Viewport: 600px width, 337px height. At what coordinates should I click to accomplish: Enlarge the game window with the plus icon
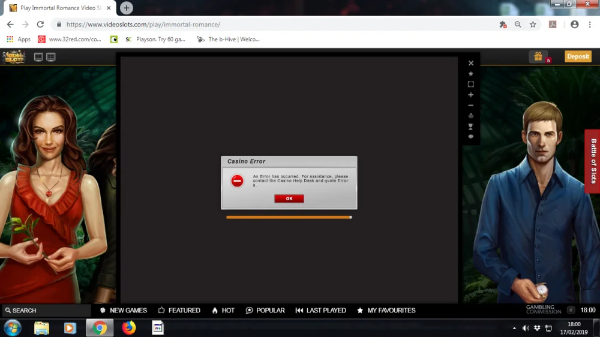coord(470,95)
